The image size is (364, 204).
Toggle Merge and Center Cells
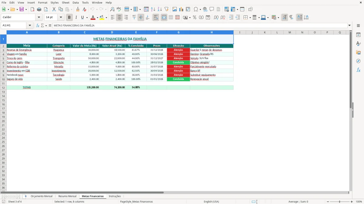pyautogui.click(x=164, y=18)
